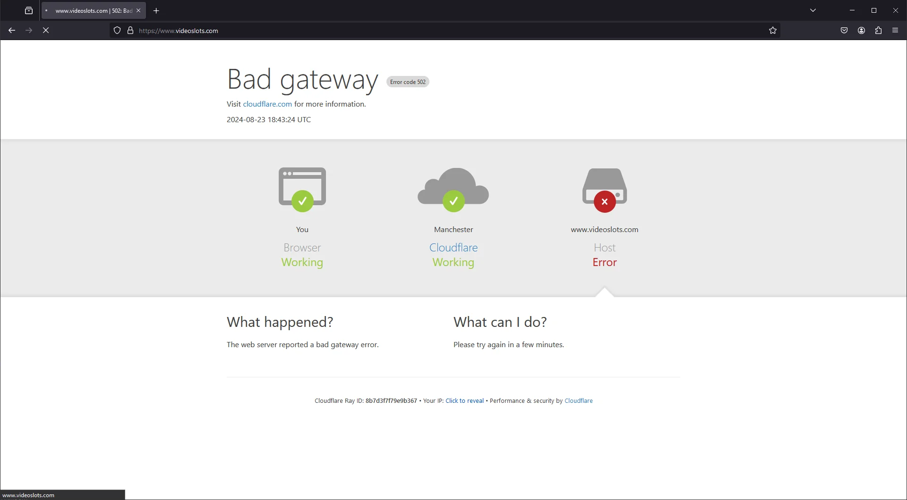Open the cloudflare.com link

coord(267,104)
